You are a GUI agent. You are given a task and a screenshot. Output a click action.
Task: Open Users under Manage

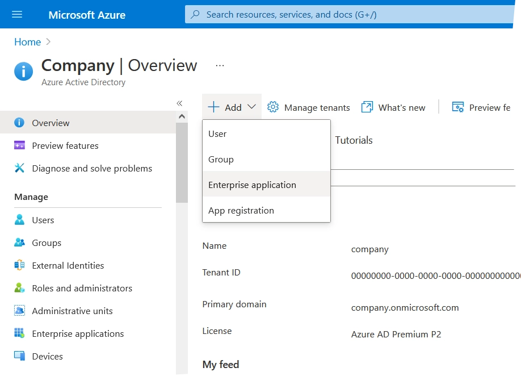[x=88, y=220]
